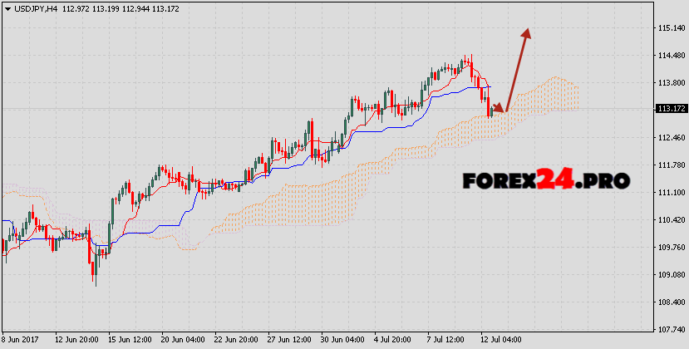This screenshot has width=689, height=349.
Task: Select the current price tag 113.172
Action: [670, 109]
